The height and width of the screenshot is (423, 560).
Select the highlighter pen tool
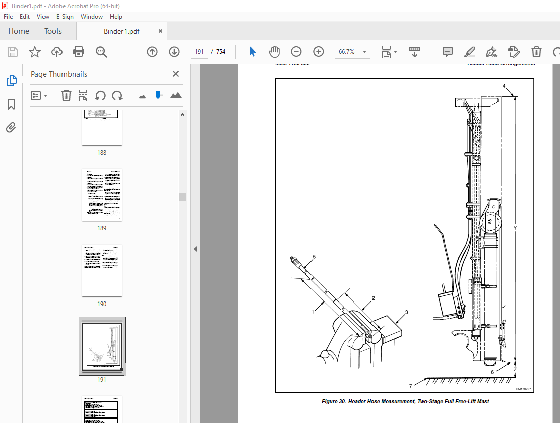pos(470,52)
